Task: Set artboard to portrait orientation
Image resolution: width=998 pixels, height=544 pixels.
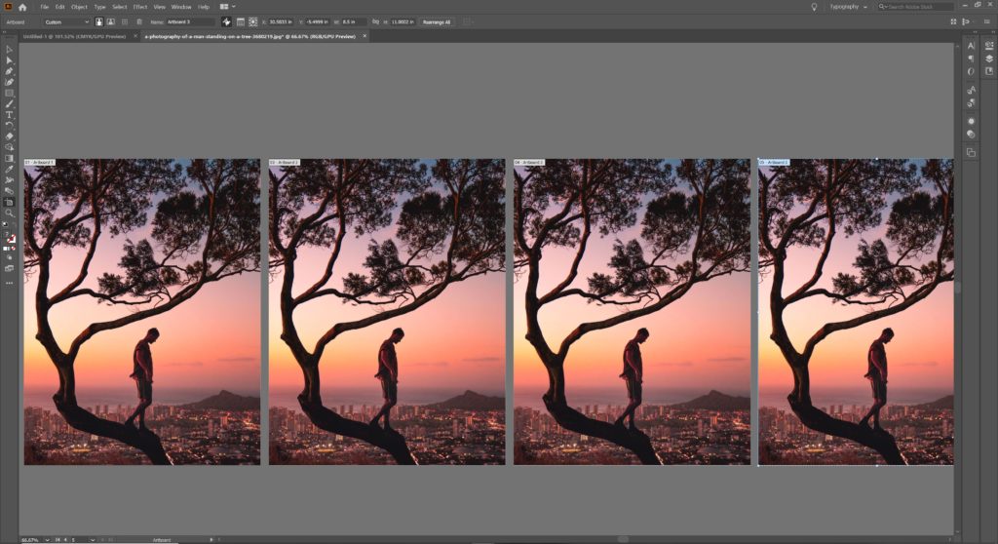Action: 99,21
